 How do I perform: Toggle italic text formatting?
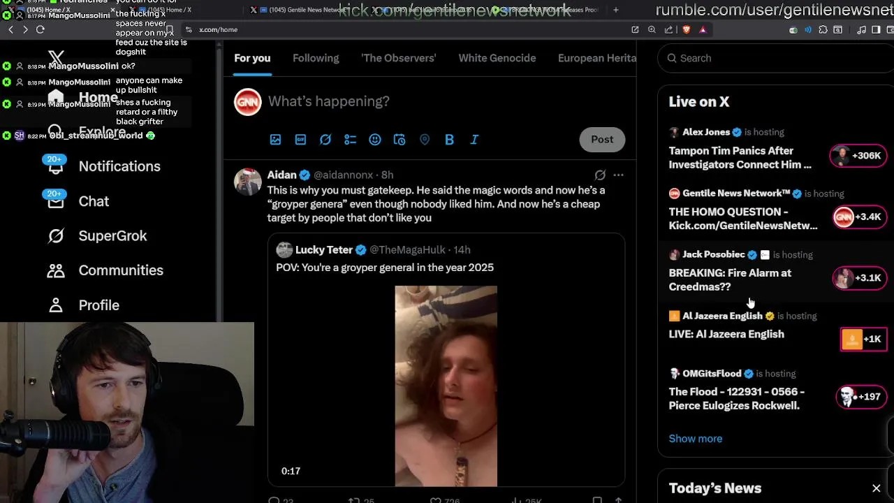point(474,140)
